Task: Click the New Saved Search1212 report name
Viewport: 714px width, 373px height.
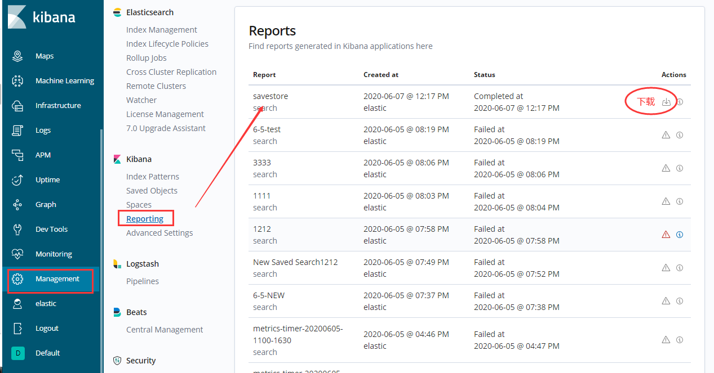Action: [295, 262]
